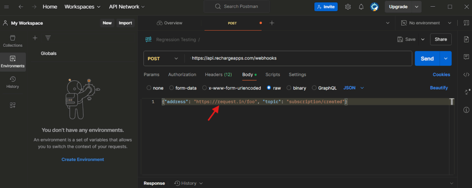Select the binary body type

tap(289, 88)
